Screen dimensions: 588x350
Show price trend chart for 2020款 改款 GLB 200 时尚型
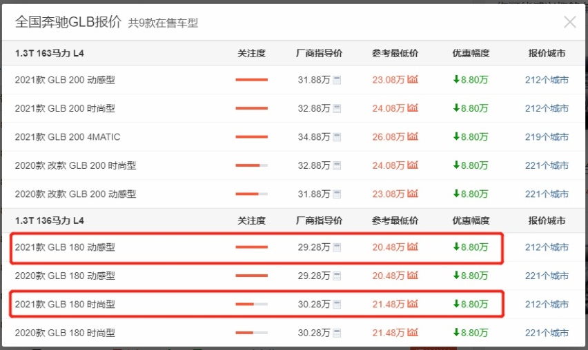(413, 165)
